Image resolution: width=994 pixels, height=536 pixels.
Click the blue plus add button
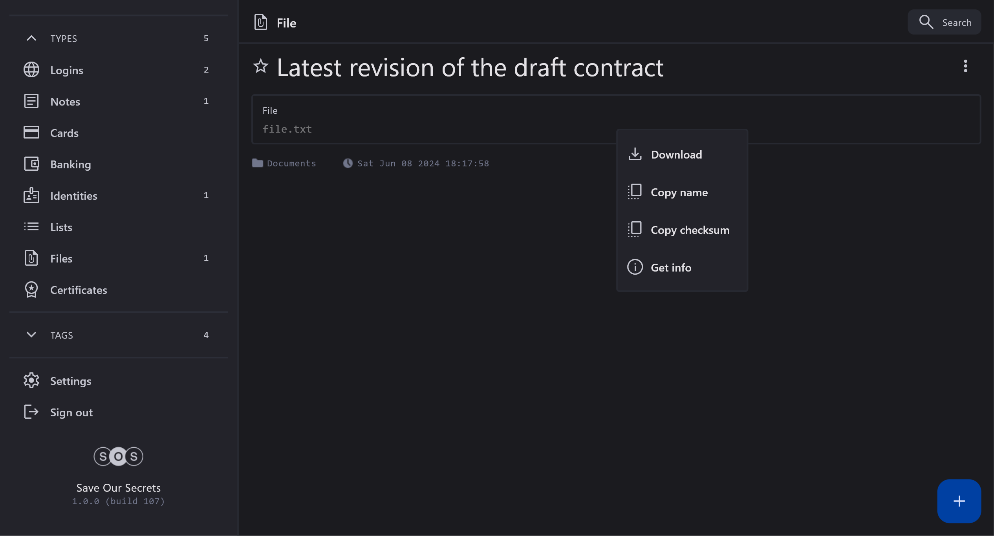pos(959,501)
